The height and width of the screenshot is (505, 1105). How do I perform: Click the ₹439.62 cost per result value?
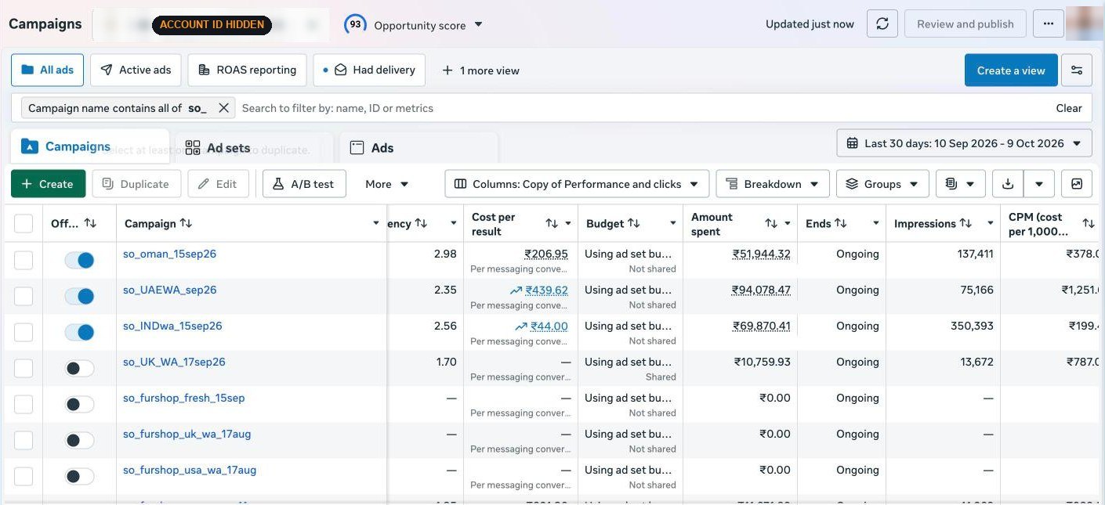[x=546, y=290]
